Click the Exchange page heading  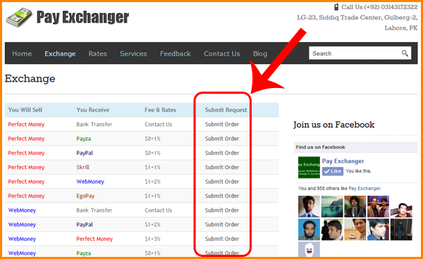30,79
